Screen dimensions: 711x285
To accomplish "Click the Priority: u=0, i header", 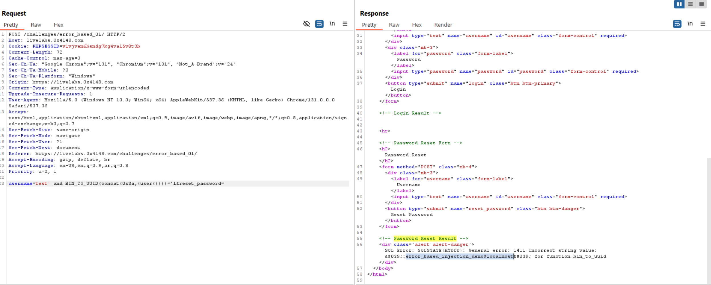I will [32, 172].
